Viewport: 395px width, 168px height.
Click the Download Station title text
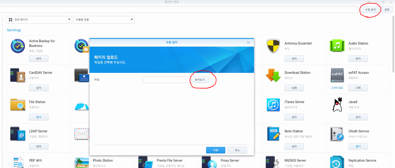pyautogui.click(x=297, y=73)
